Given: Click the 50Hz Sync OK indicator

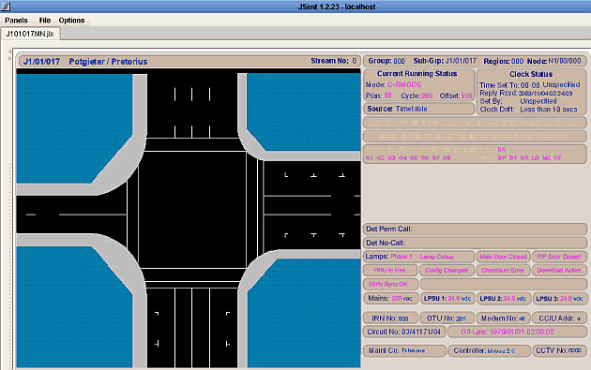Looking at the screenshot, I should [x=390, y=284].
